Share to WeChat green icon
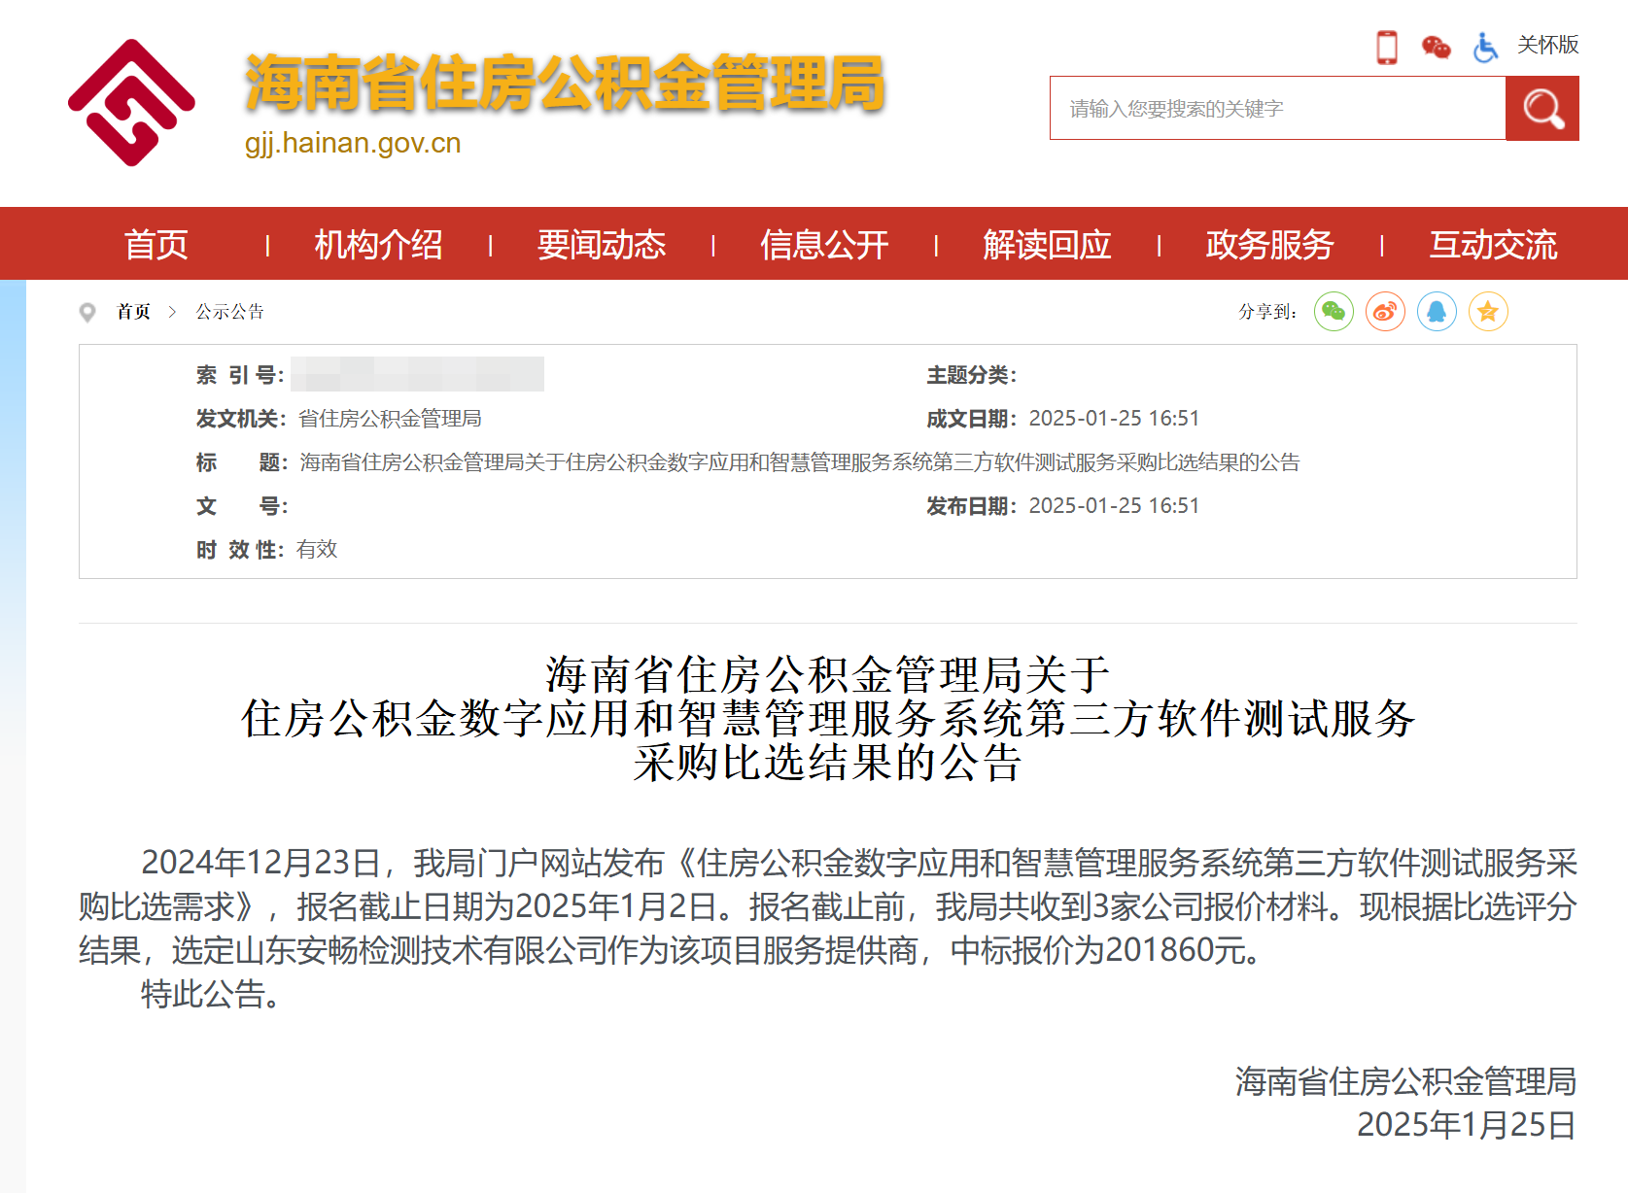The width and height of the screenshot is (1628, 1193). click(x=1334, y=312)
